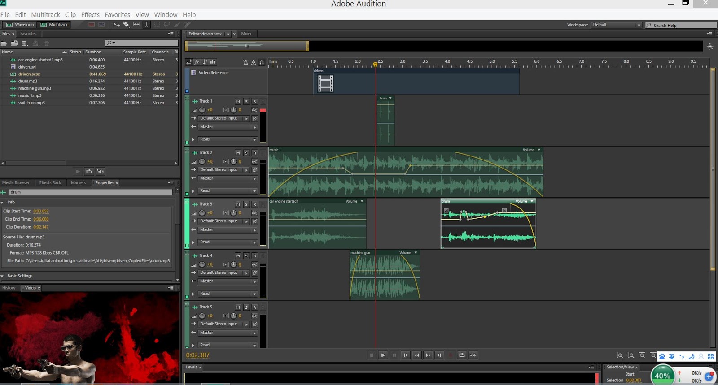Click Clip End Time value 0:06.000

pos(41,219)
